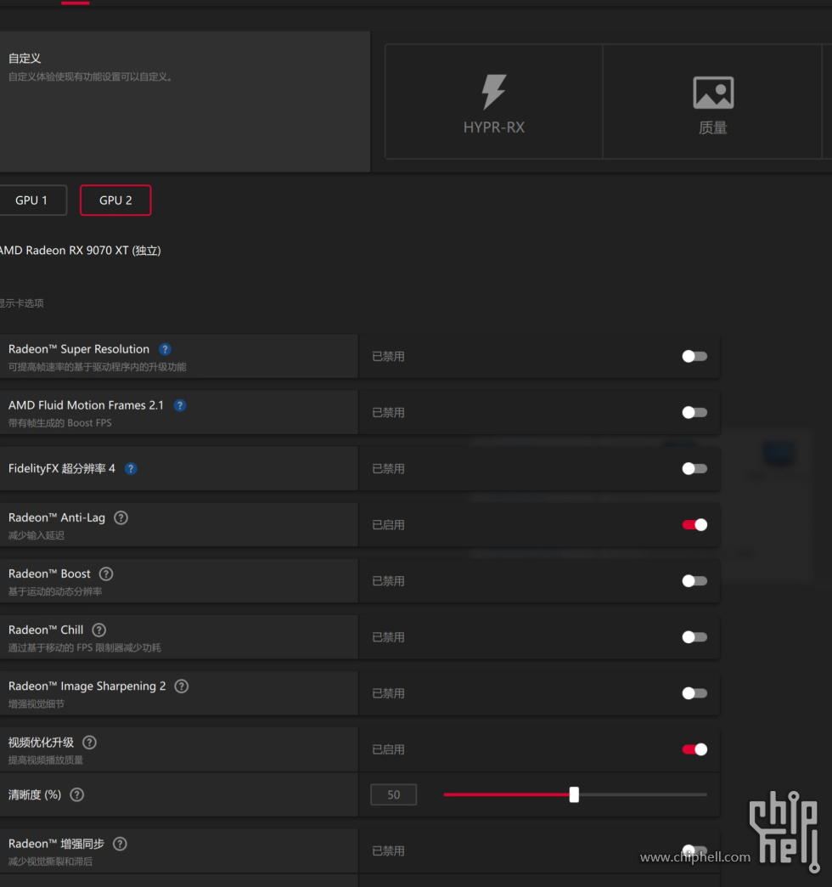Screen dimensions: 832x887
Task: Enable Radeon Super Resolution toggle
Action: [694, 356]
